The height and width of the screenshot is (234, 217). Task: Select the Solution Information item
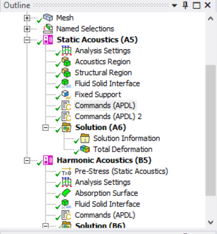coord(127,138)
